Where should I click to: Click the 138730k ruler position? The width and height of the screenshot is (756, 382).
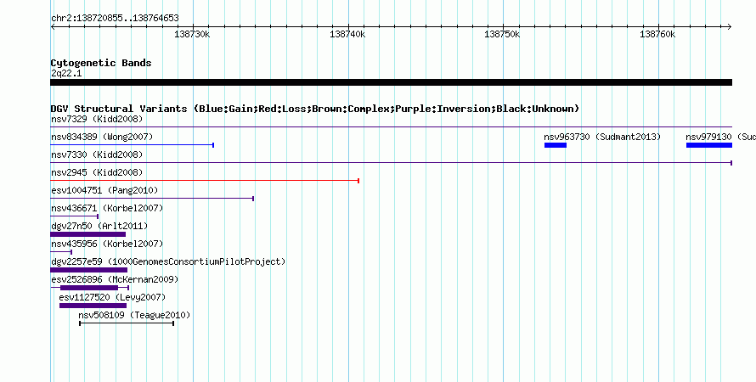[x=192, y=34]
